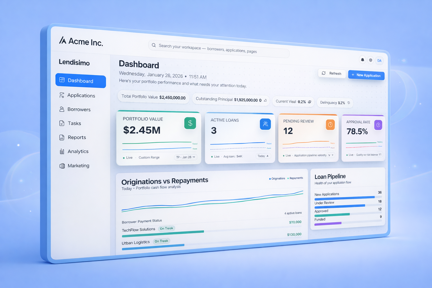The image size is (432, 288).
Task: Click the Current Yield pill
Action: (293, 102)
